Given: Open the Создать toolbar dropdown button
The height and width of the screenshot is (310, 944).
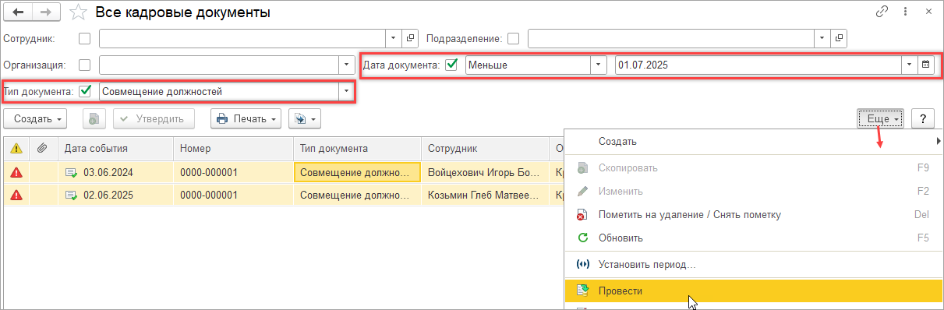Looking at the screenshot, I should (x=35, y=119).
